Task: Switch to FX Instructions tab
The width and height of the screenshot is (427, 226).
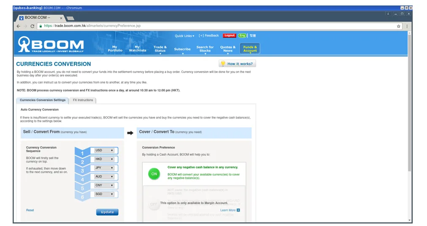Action: [83, 100]
